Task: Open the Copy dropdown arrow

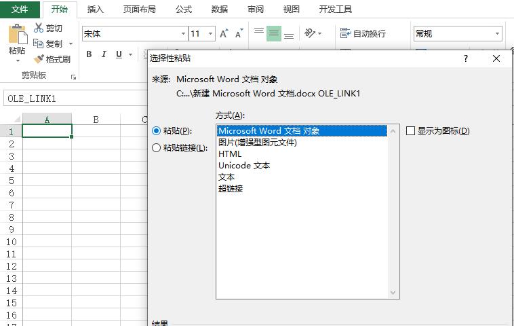Action: [71, 43]
